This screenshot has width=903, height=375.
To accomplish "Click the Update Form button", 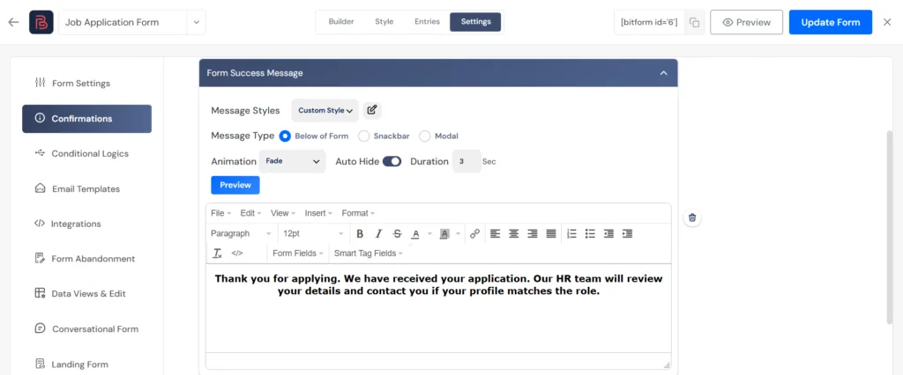I will click(831, 22).
